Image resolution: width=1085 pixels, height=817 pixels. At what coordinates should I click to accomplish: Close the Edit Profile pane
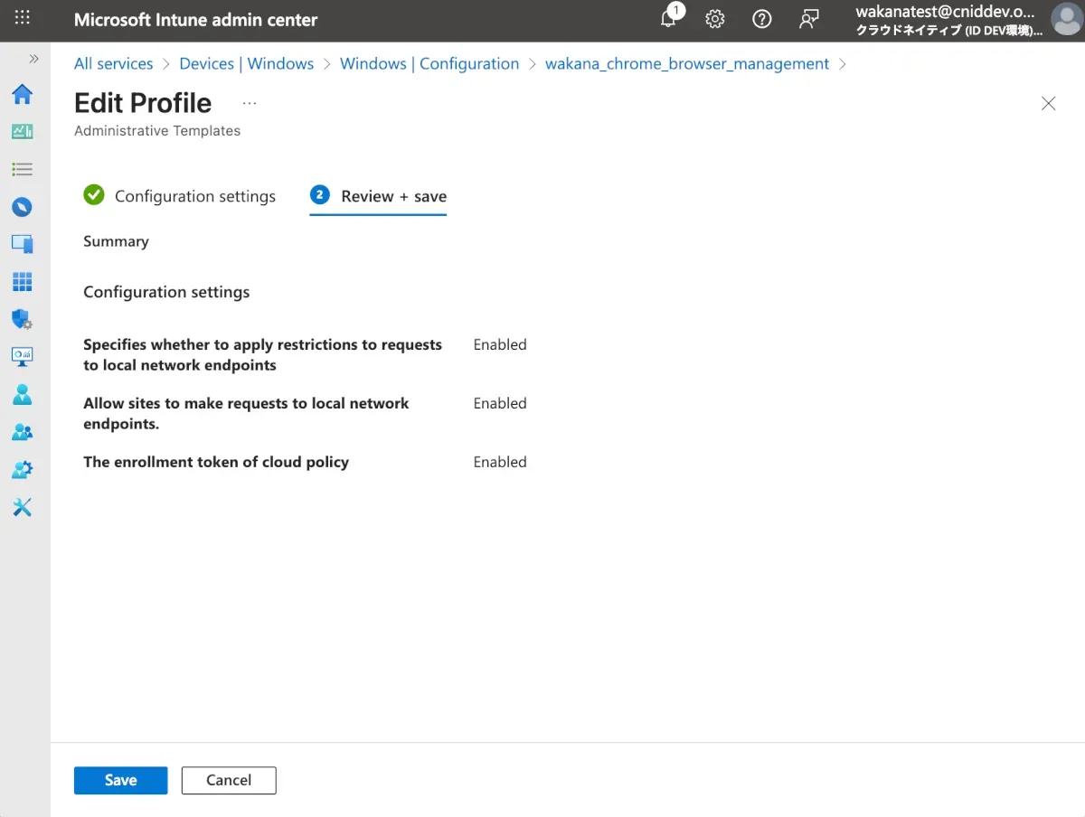pyautogui.click(x=1049, y=103)
